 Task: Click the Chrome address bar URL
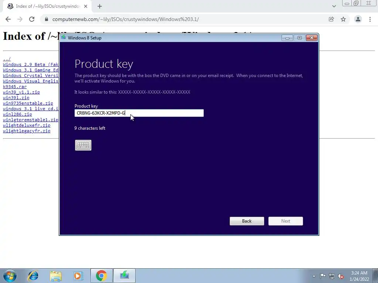126,19
